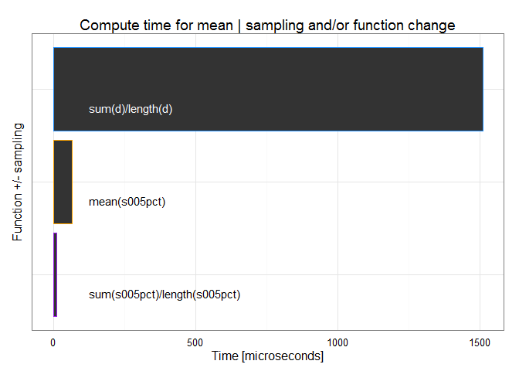Click the minor vertical gridline at 250
The width and height of the screenshot is (519, 371).
pos(124,247)
